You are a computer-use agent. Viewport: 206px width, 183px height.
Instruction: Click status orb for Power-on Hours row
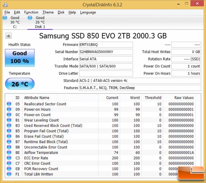(9, 109)
